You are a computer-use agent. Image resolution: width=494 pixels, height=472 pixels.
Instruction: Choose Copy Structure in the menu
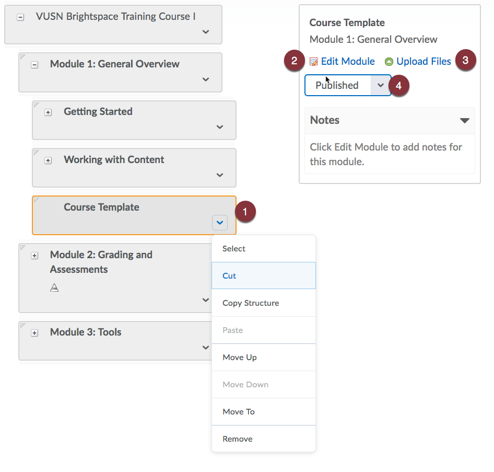tap(264, 303)
